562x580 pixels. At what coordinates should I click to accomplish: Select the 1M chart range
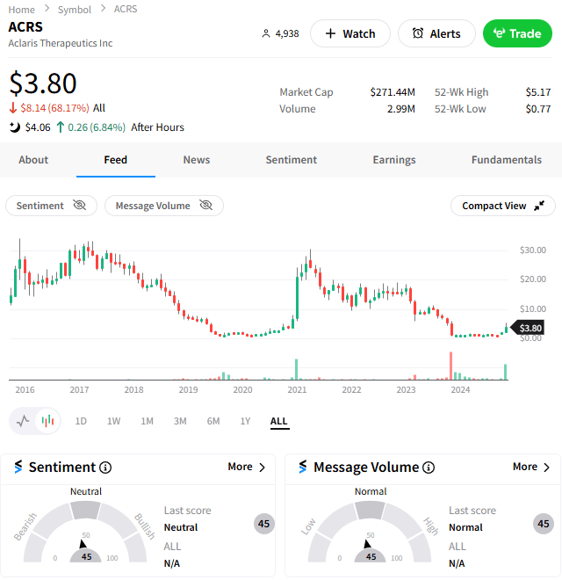pyautogui.click(x=147, y=421)
